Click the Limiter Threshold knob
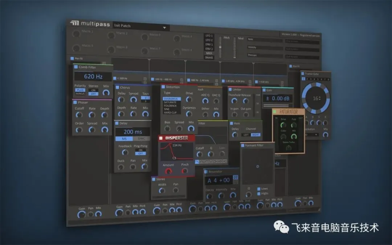 point(234,101)
